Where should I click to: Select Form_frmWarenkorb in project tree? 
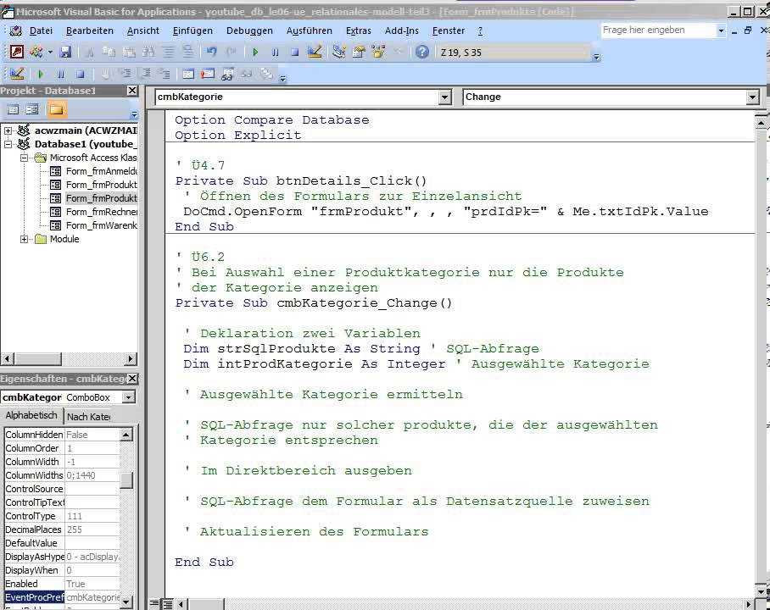pos(101,225)
